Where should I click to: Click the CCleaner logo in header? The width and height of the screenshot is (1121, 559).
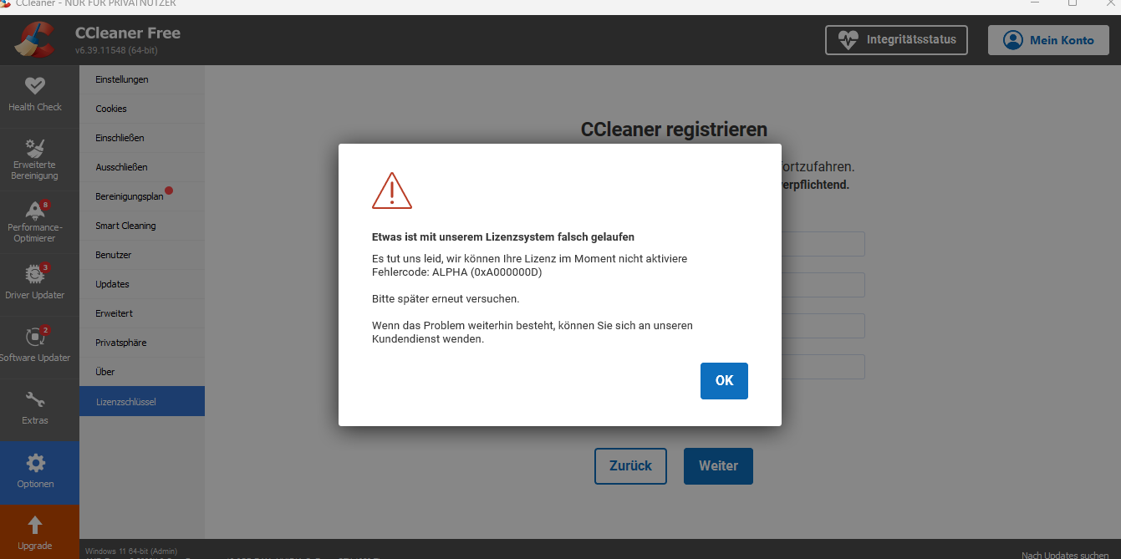pos(33,40)
